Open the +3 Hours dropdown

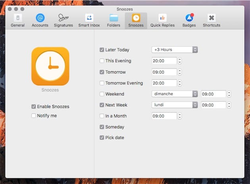pos(175,49)
